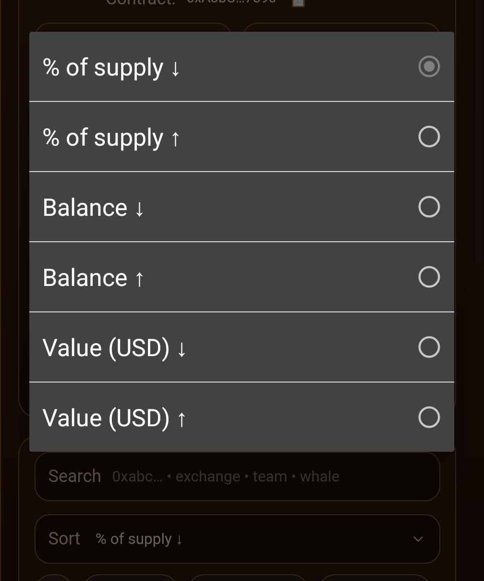The image size is (484, 581).
Task: Toggle the radio button beside Balance ascending
Action: (429, 277)
